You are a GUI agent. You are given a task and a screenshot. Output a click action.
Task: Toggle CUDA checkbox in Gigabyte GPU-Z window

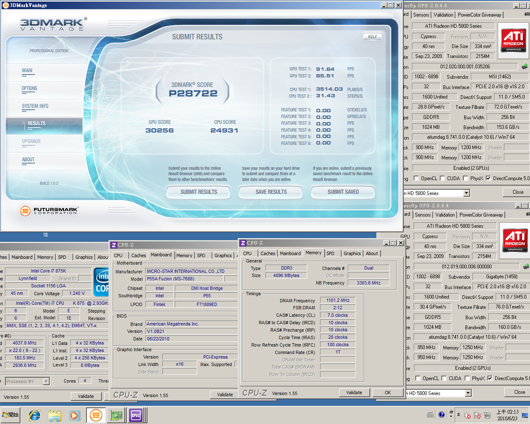[x=444, y=378]
